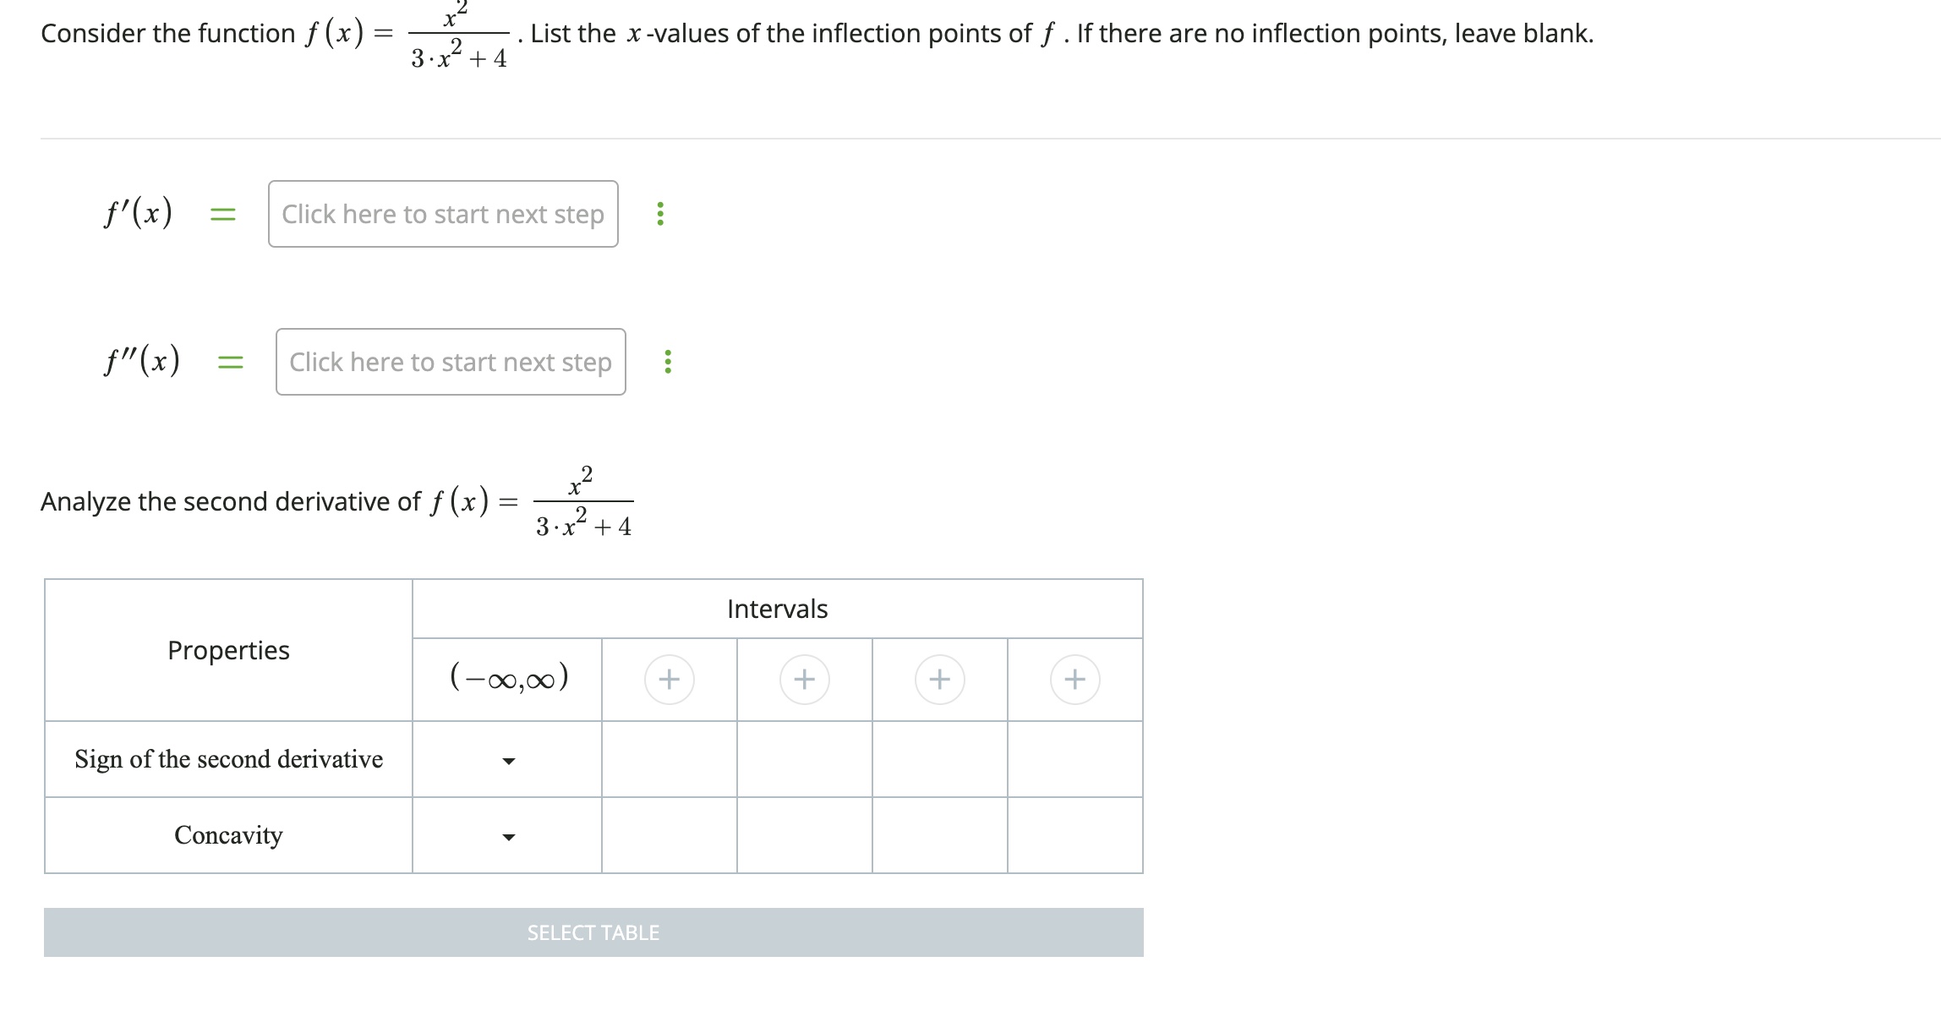
Task: Select the Concavity row label
Action: [x=227, y=836]
